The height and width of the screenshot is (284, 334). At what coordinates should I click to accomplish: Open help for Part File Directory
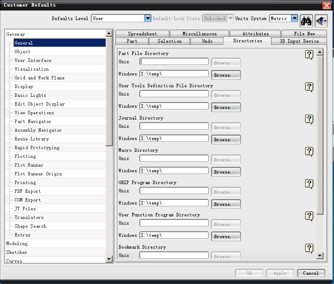point(309,55)
